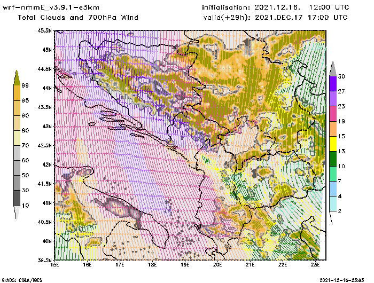
Task: Pick the 30–50 gray cloud swatch
Action: click(17, 183)
